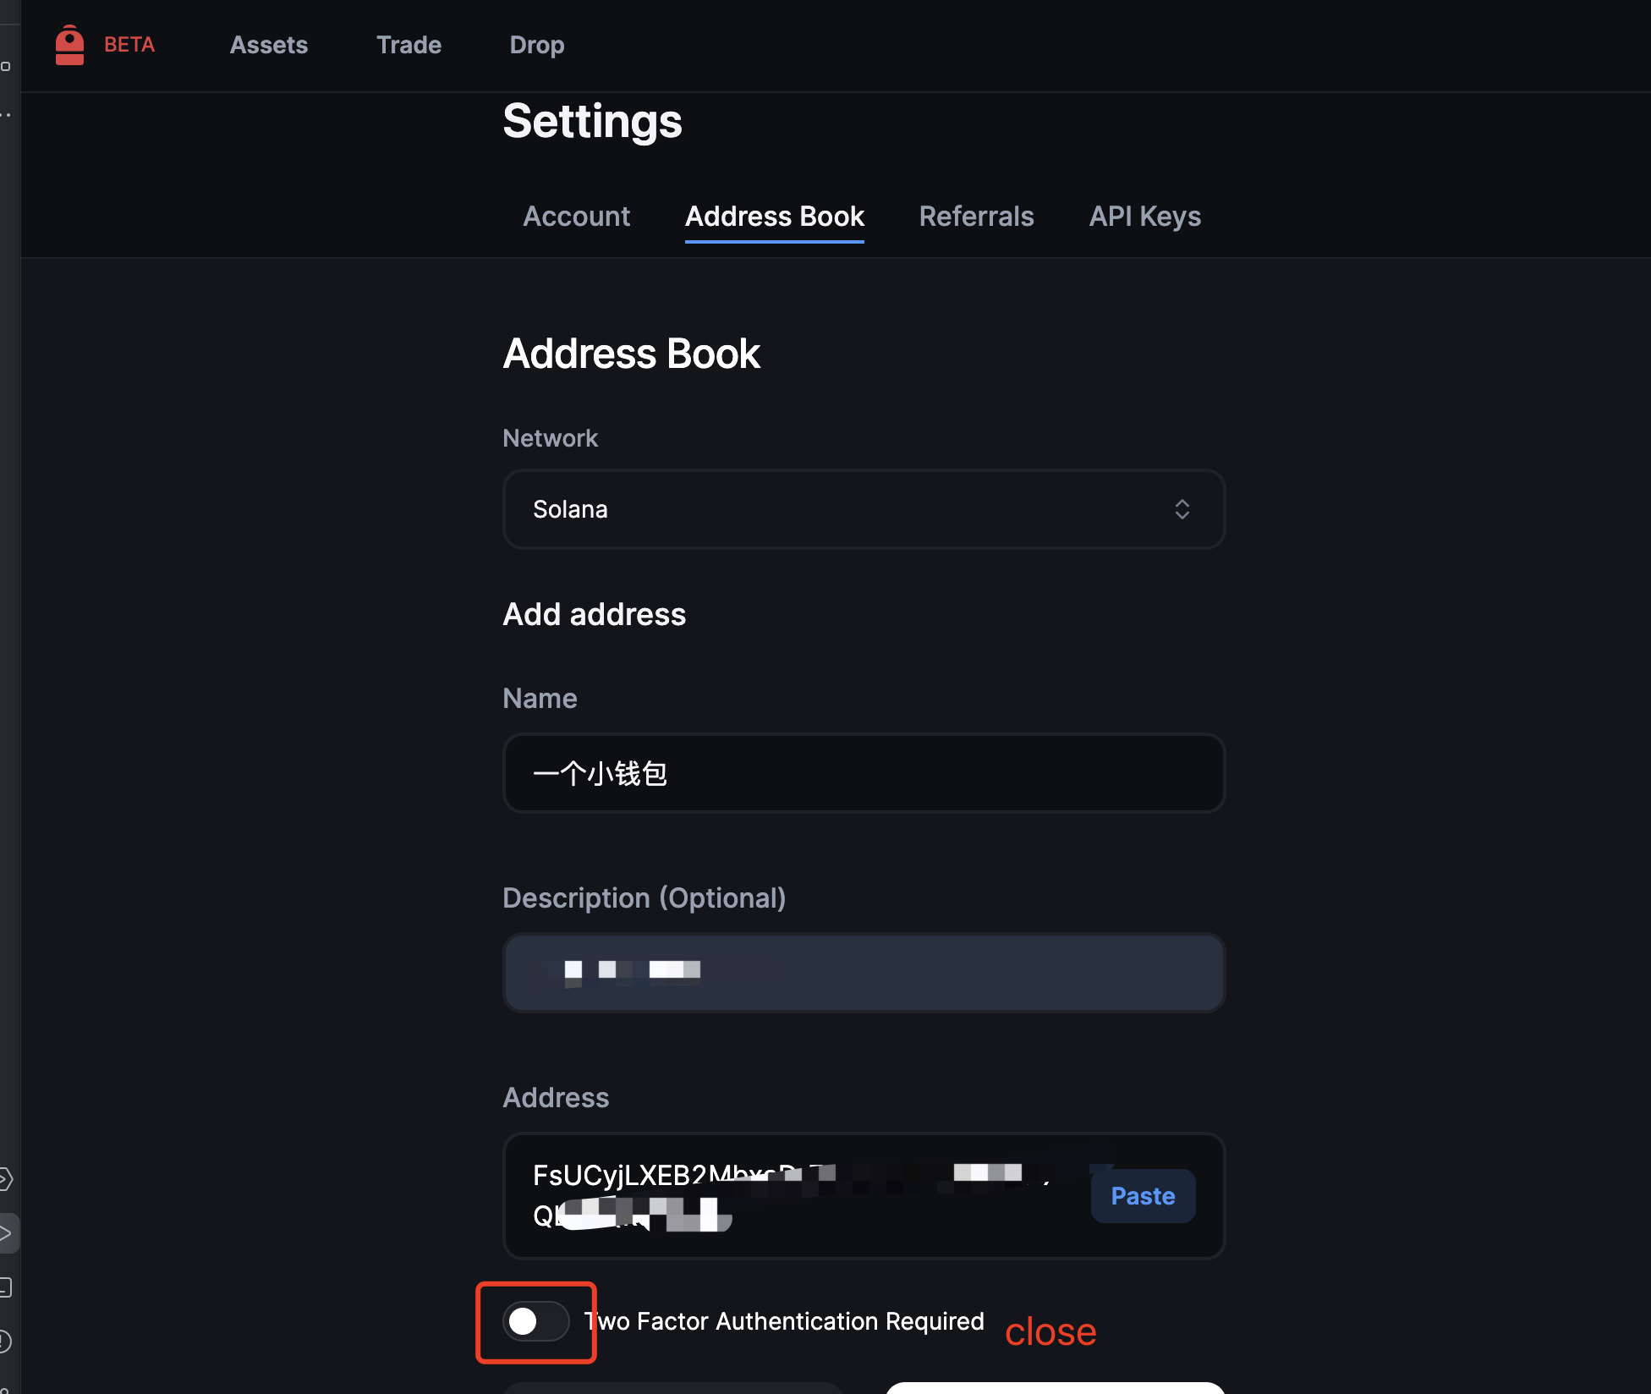Click the exclamation alert sidebar icon
1651x1394 pixels.
click(x=5, y=1341)
